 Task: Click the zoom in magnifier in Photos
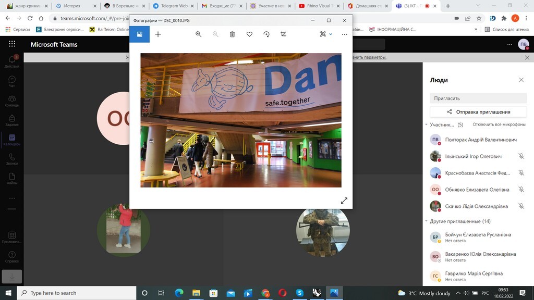click(x=198, y=34)
